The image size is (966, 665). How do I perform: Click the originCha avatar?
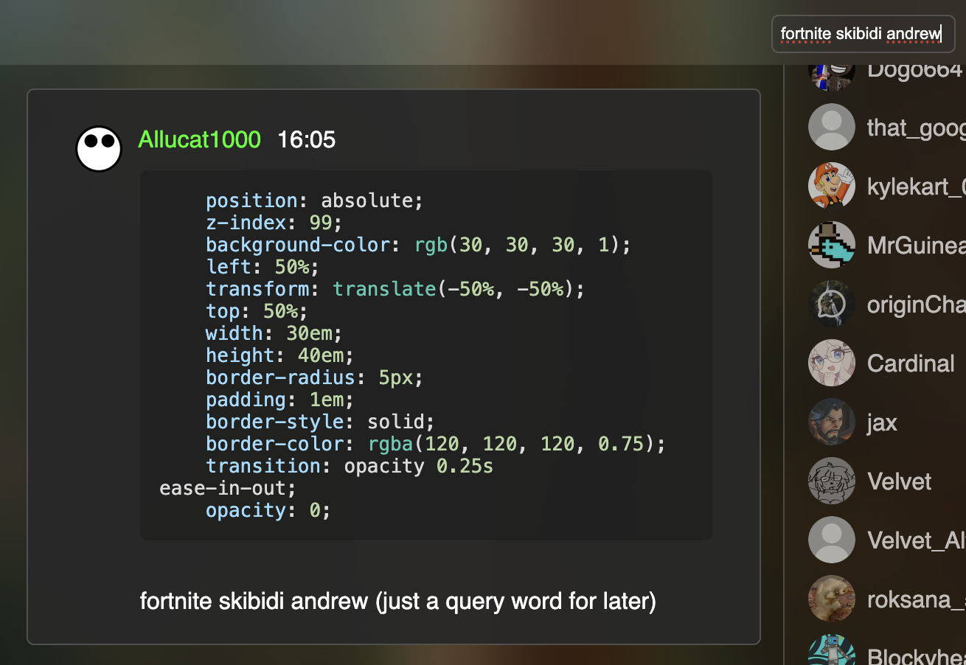point(832,304)
